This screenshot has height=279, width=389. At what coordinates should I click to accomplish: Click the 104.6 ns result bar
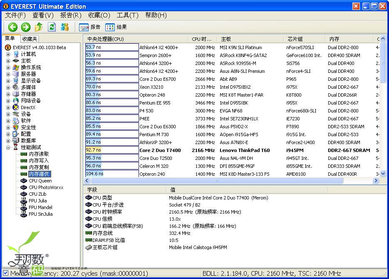[112, 174]
